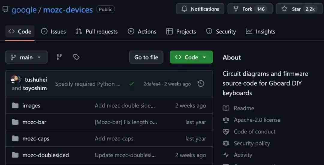Star the mozc-devices repository

tap(299, 9)
